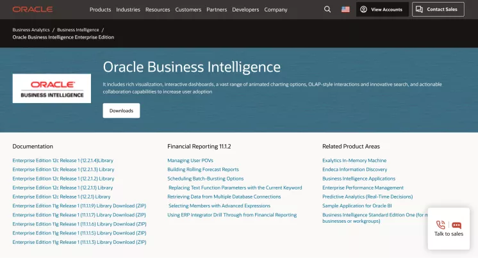Open Predictive Analytics (Real-Time Decisions) link
478x258 pixels.
(368, 197)
